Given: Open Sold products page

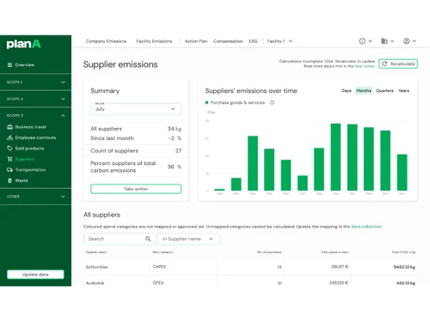Looking at the screenshot, I should pyautogui.click(x=29, y=149).
